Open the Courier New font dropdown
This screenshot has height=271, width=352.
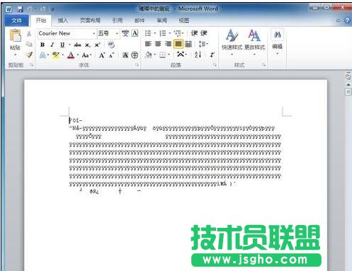[x=94, y=34]
